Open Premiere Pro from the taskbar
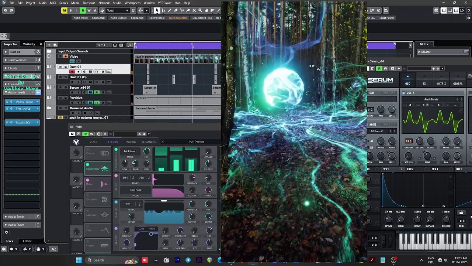 point(177,260)
